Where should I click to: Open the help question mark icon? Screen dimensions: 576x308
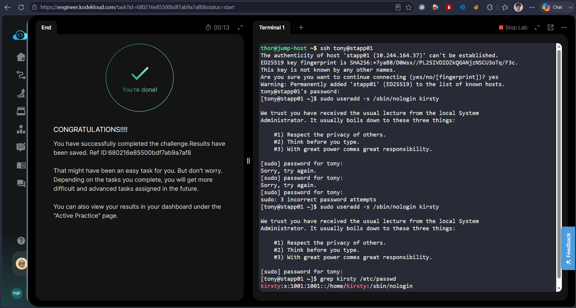click(x=21, y=241)
